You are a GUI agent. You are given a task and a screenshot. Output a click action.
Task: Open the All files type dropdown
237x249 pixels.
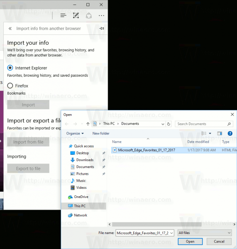pos(205,233)
